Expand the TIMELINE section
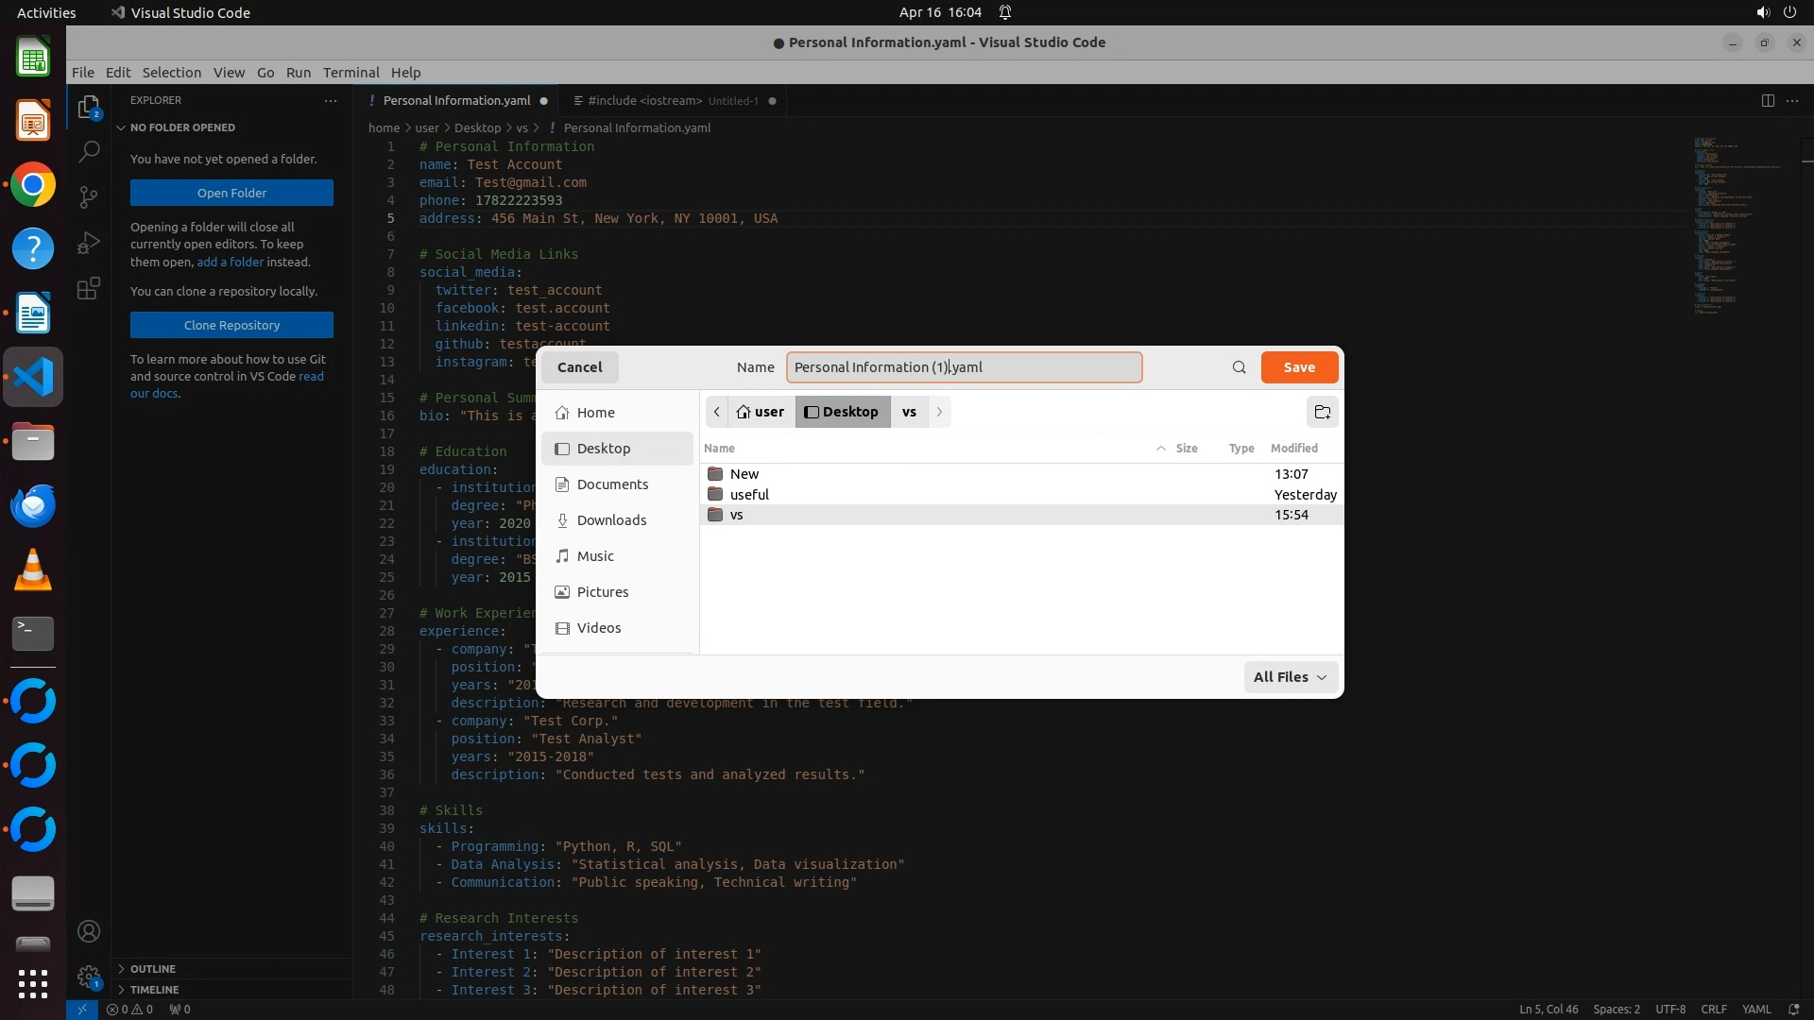The height and width of the screenshot is (1020, 1814). [x=154, y=990]
